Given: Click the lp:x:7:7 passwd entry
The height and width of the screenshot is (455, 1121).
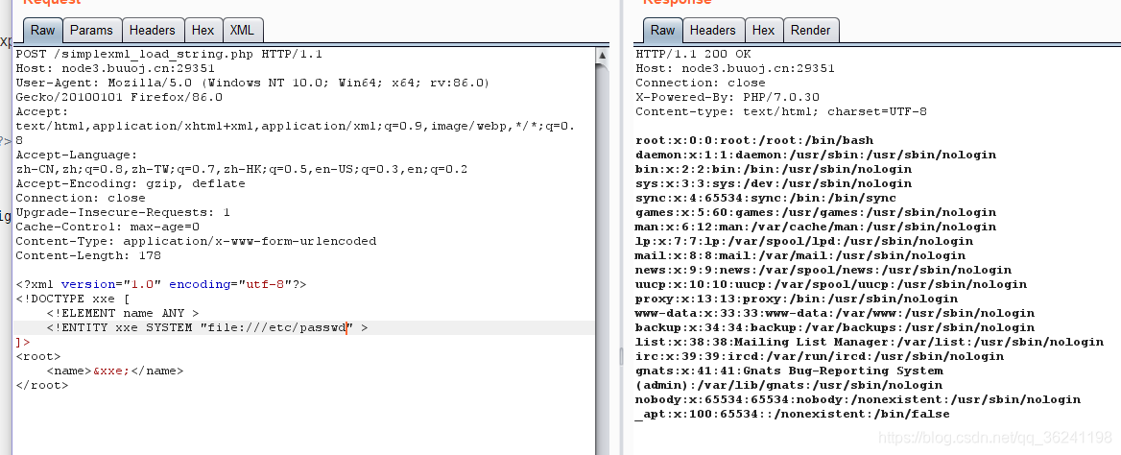Looking at the screenshot, I should pyautogui.click(x=804, y=241).
